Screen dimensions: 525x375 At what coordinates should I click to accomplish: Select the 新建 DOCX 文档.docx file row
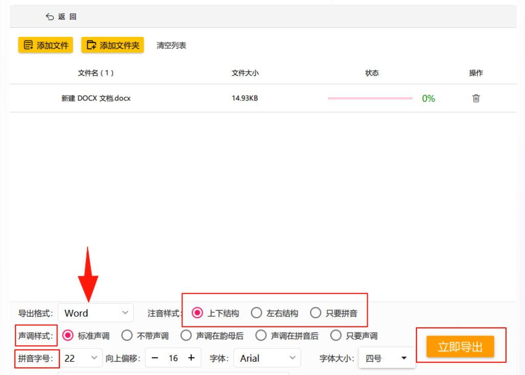tap(263, 98)
